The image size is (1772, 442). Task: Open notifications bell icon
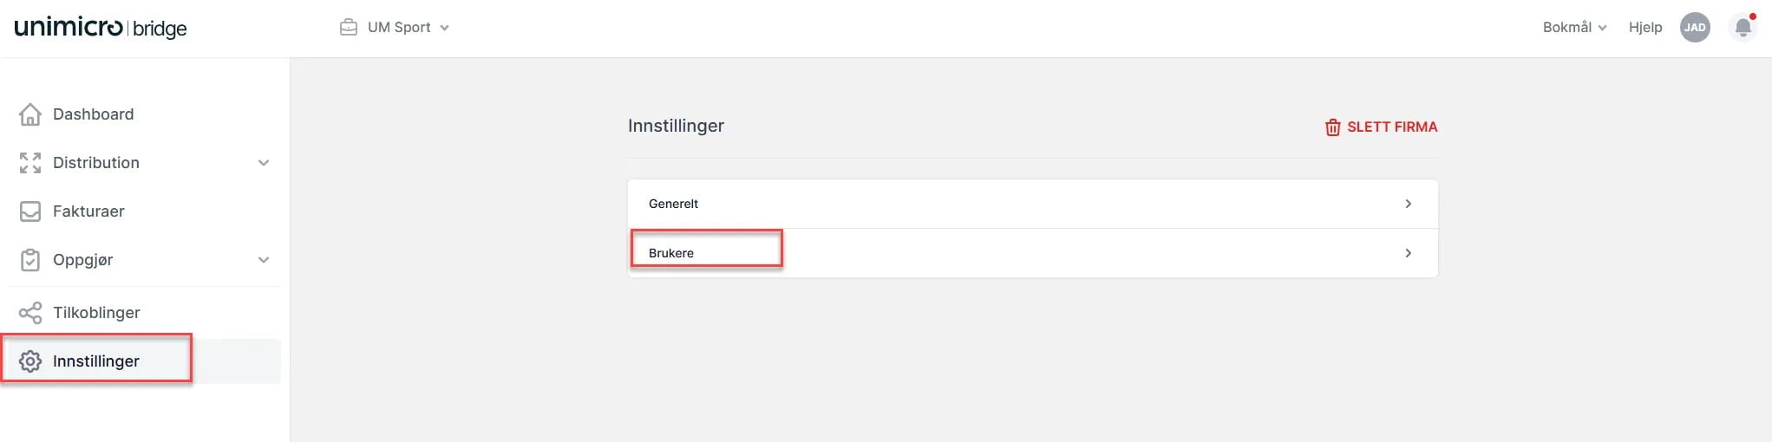coord(1743,28)
